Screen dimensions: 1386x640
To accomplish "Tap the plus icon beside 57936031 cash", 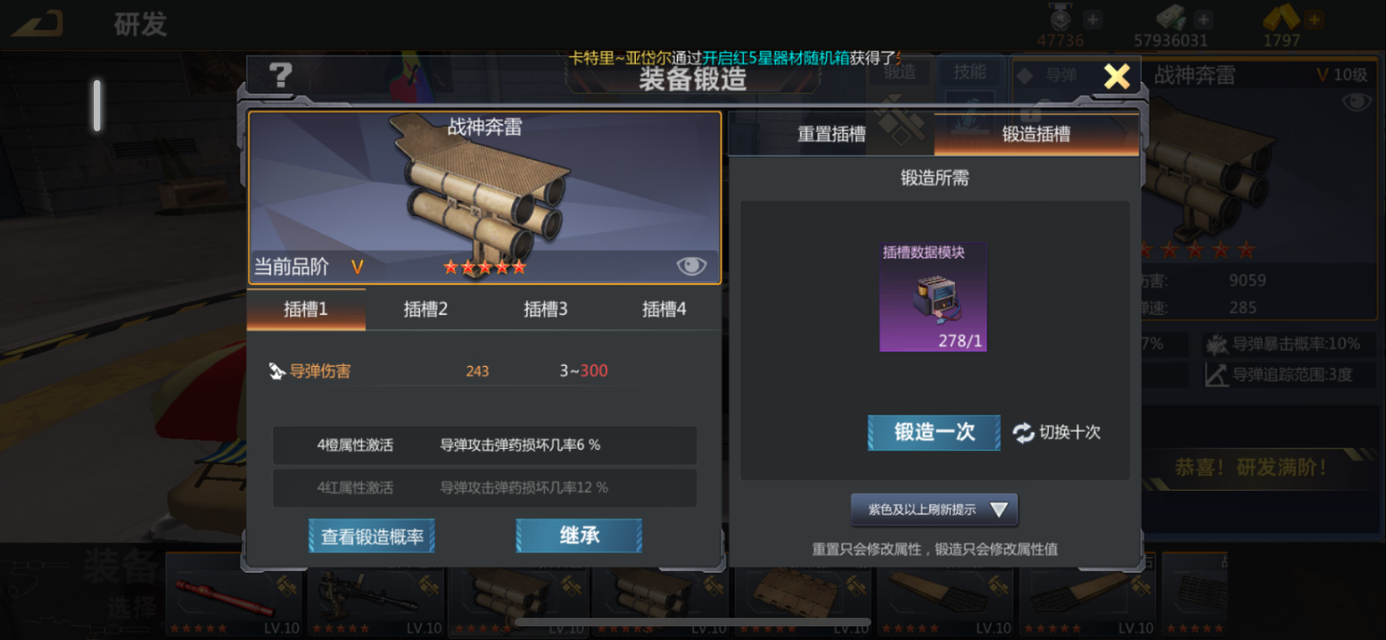I will click(x=1203, y=19).
